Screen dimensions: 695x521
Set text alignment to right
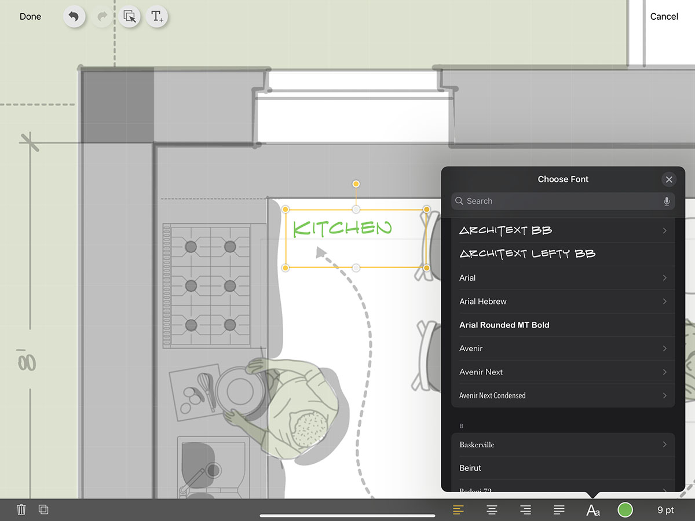click(525, 510)
